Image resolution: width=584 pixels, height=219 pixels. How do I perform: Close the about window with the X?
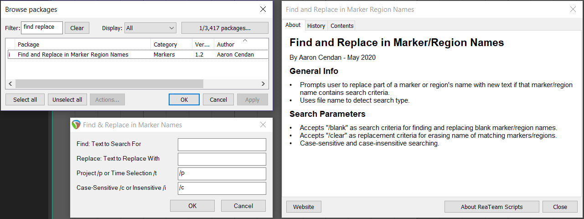click(x=573, y=9)
